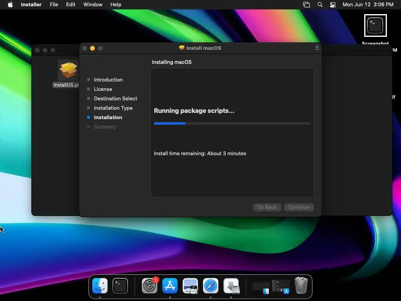The height and width of the screenshot is (301, 401).
Task: Select the InstallOS.pkg file icon in Finder window
Action: click(68, 70)
